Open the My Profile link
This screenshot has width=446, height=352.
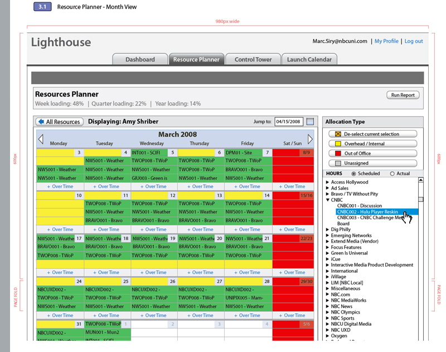(x=386, y=41)
